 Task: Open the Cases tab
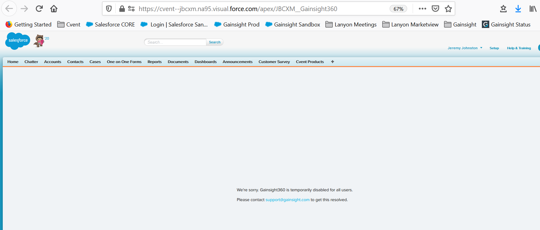tap(95, 62)
